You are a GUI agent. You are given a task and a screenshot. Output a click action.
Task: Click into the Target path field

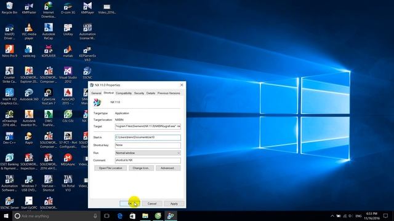pyautogui.click(x=148, y=126)
